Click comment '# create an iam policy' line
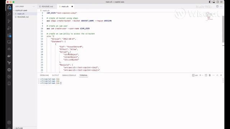Image resolution: width=230 pixels, height=129 pixels. (71, 34)
